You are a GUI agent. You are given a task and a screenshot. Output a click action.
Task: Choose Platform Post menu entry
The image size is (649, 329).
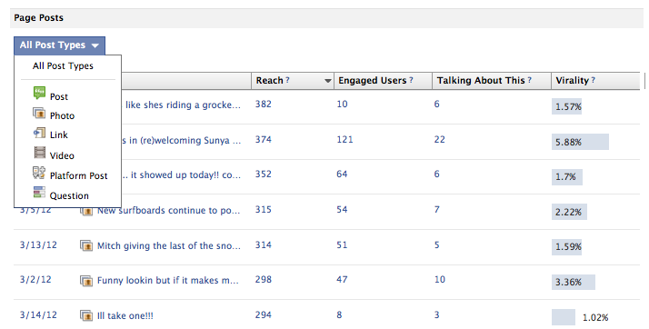(x=79, y=176)
